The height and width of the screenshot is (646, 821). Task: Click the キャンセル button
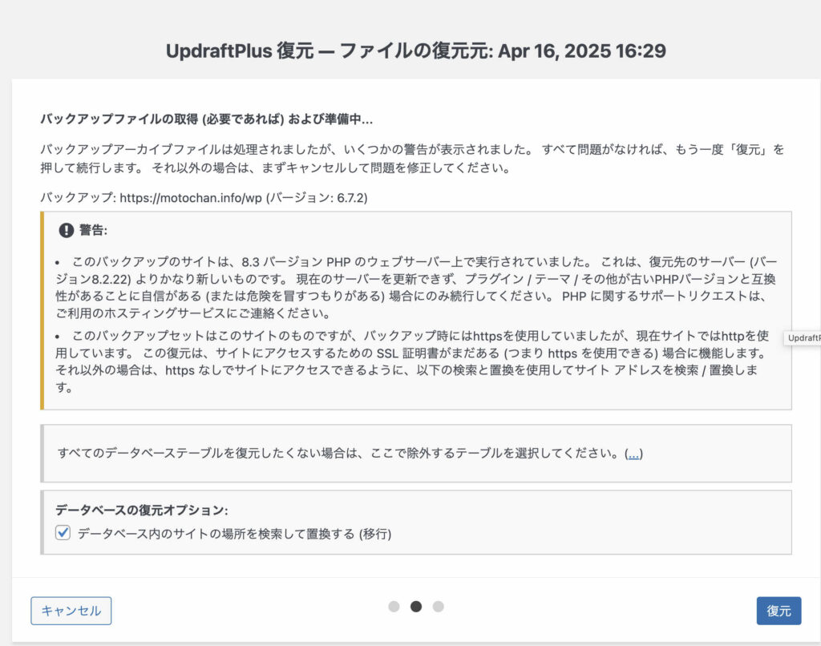tap(71, 611)
